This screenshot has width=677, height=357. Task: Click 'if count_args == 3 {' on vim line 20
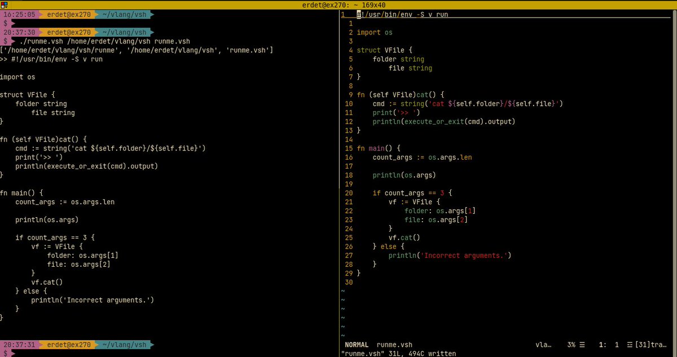click(x=412, y=193)
